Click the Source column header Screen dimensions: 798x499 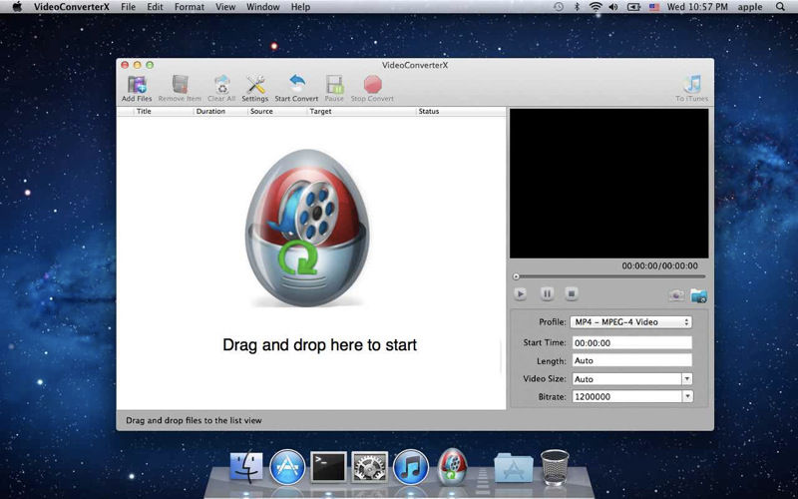[278, 111]
